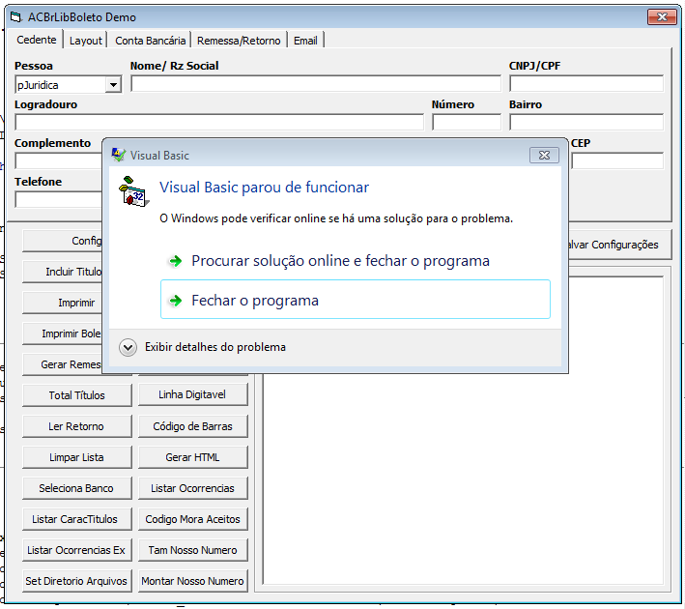
Task: Click green arrow beside Fechar o programa
Action: [176, 301]
